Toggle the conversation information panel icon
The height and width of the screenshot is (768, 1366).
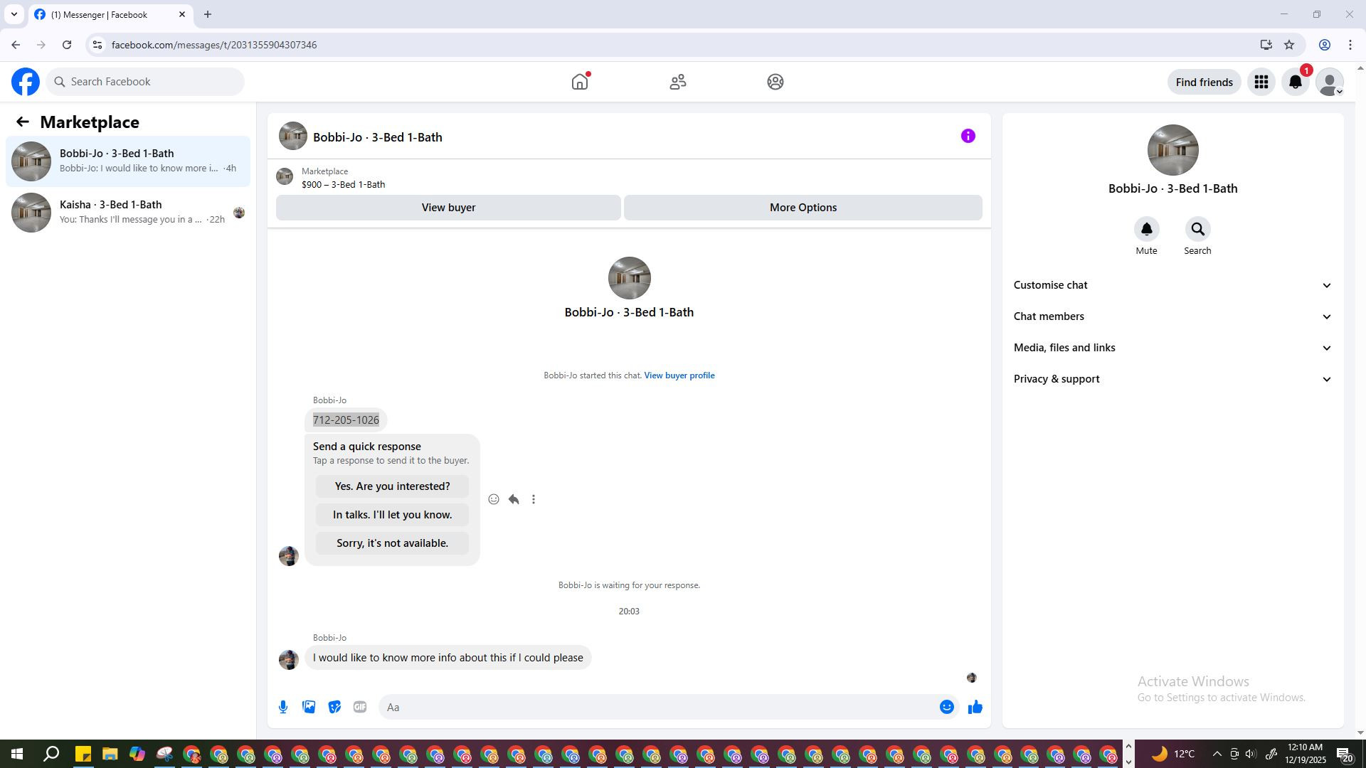(968, 136)
